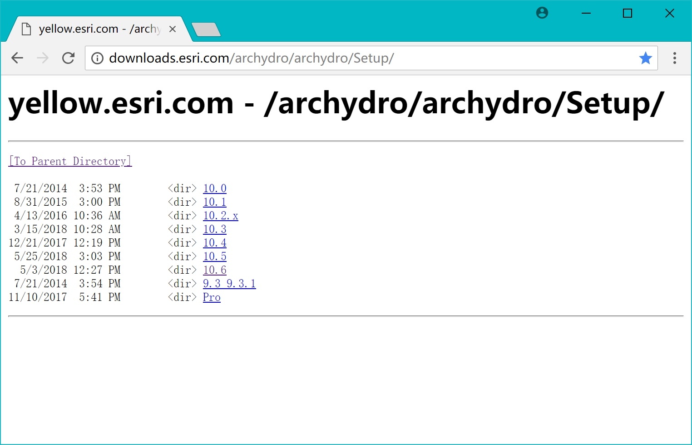Select the yellow.esri.com tab
Viewport: 692px width, 445px height.
[100, 29]
